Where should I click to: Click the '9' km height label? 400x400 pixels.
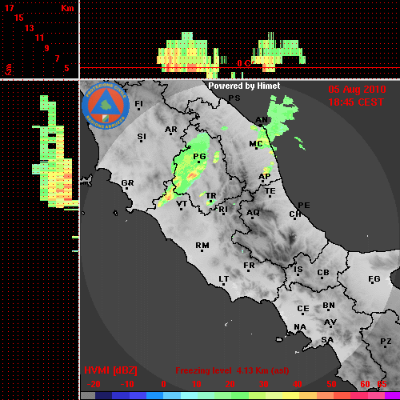(47, 48)
